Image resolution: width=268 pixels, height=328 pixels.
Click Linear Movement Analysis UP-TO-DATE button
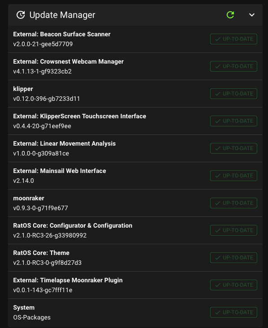[x=233, y=148]
